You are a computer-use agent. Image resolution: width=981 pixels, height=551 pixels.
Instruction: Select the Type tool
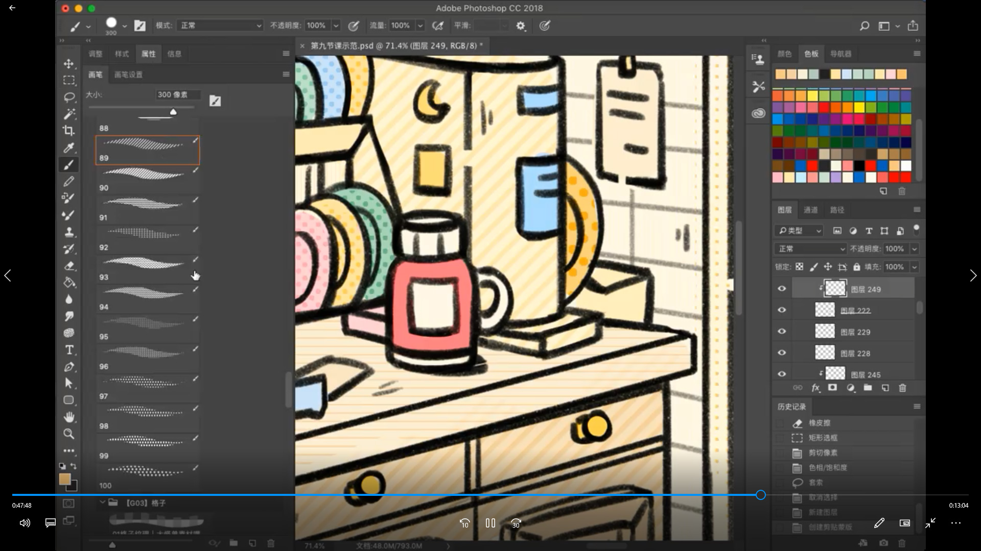(x=68, y=350)
